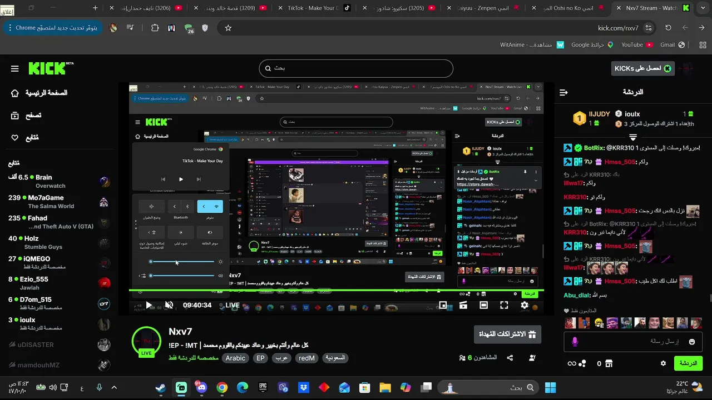
Task: Open Fahad channel in sidebar
Action: tap(60, 222)
